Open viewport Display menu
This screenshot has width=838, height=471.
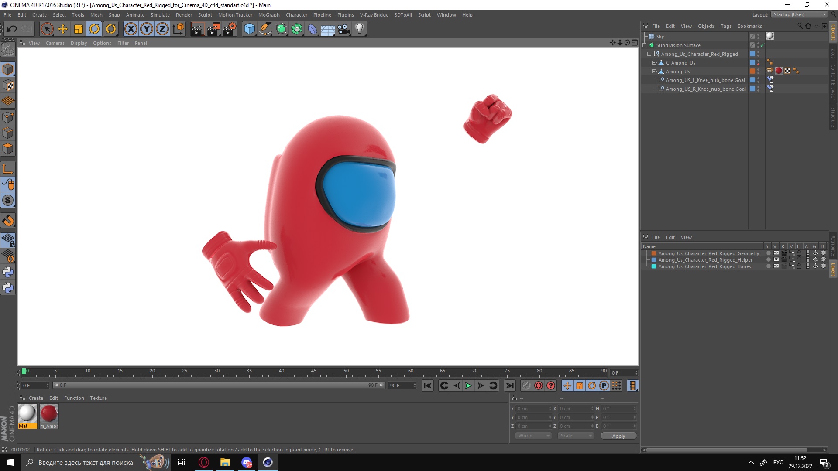point(79,43)
